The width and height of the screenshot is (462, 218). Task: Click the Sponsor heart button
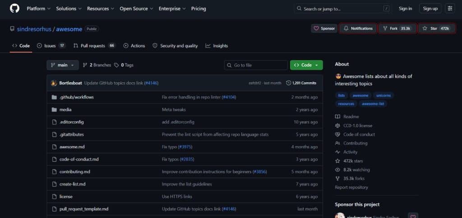[324, 28]
